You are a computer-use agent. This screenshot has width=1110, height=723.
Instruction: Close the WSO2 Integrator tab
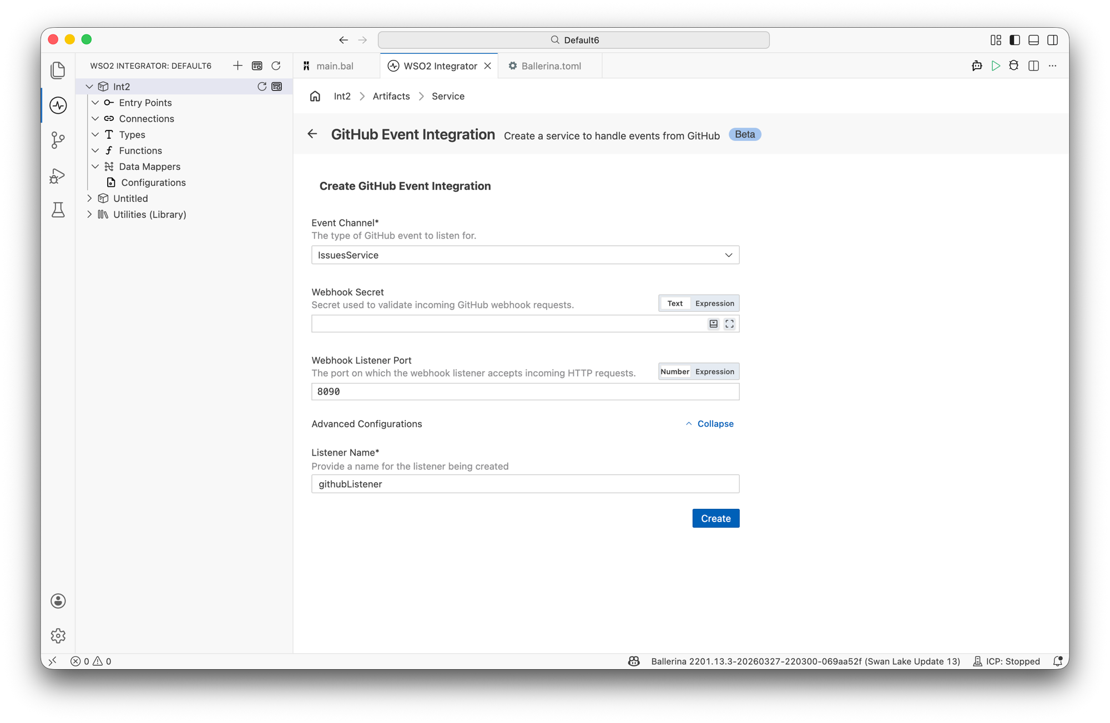click(488, 65)
